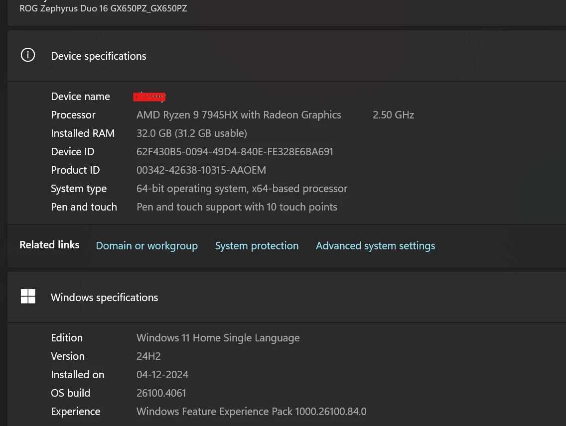This screenshot has width=566, height=426.
Task: Click the installed on date 04-12-2024
Action: (x=162, y=374)
